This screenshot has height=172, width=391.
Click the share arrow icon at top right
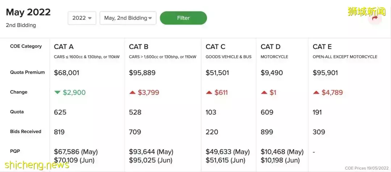point(375,18)
